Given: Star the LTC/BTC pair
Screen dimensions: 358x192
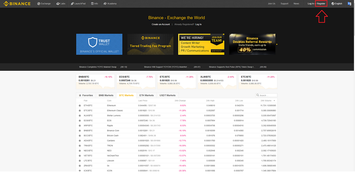Looking at the screenshot, I should click(x=80, y=161).
